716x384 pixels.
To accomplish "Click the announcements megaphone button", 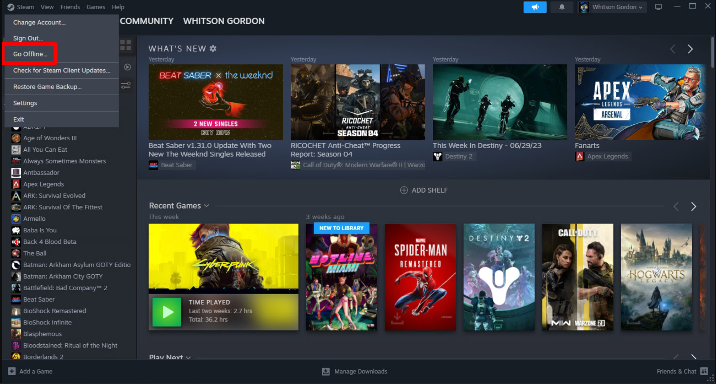I will click(535, 7).
